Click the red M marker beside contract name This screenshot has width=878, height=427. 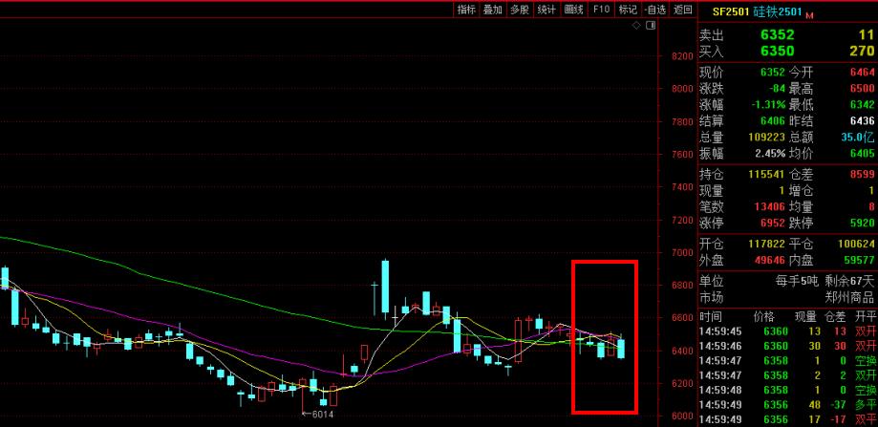point(809,15)
